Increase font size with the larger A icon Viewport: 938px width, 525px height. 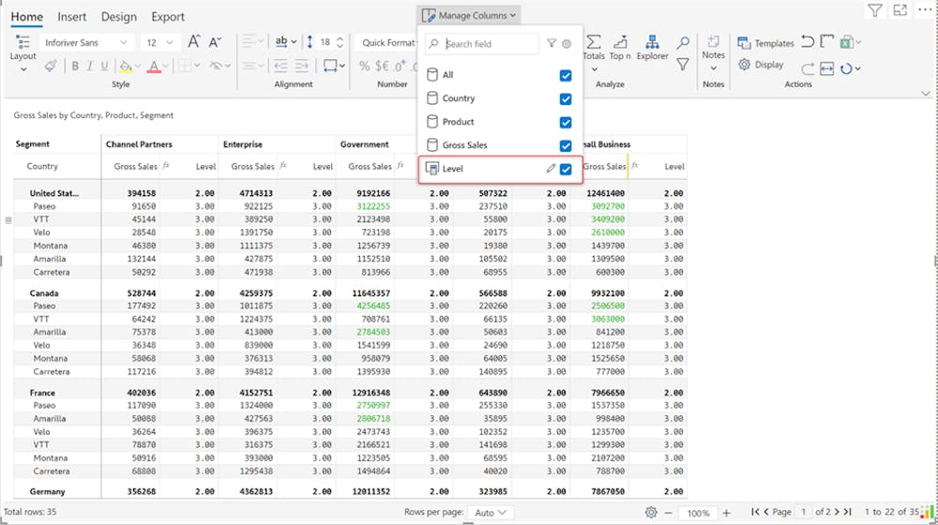point(193,42)
